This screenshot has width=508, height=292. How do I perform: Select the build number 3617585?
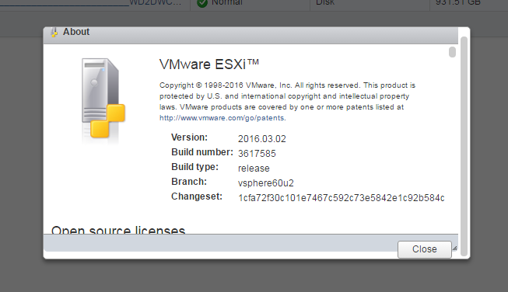(257, 154)
